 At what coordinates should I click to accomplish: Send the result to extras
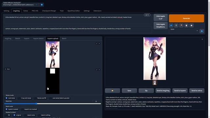point(197,90)
